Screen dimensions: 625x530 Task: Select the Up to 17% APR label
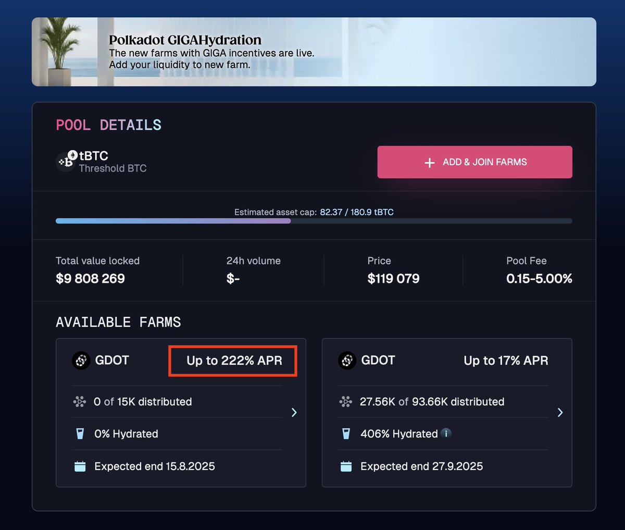coord(506,361)
